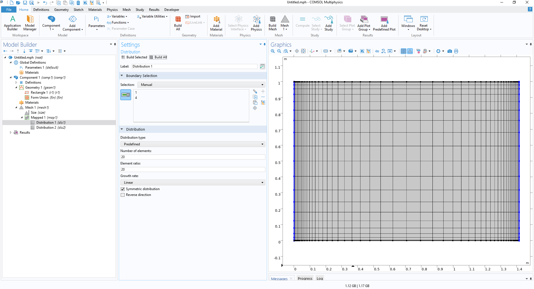Enable the Reverse direction checkbox
Viewport: 534px width, 289px height.
coord(123,195)
